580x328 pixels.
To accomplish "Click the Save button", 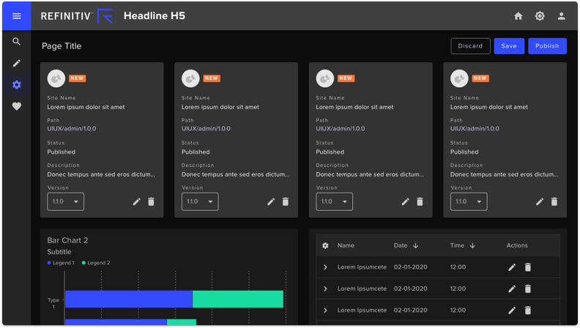I will pyautogui.click(x=509, y=46).
